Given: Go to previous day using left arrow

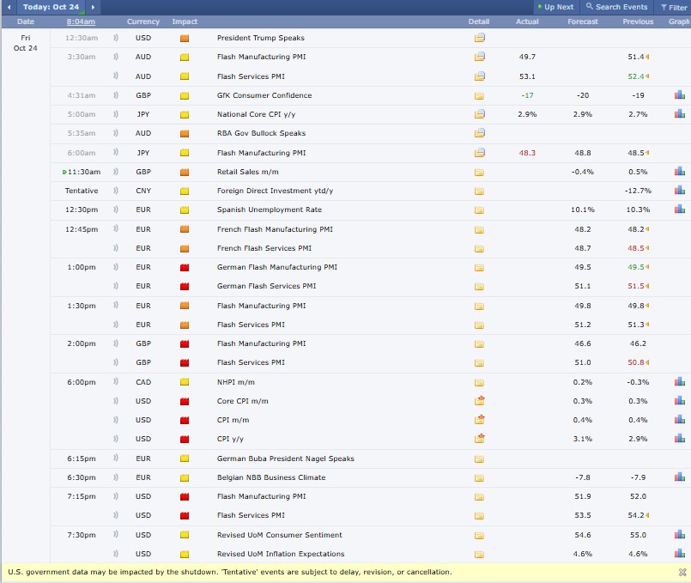Looking at the screenshot, I should pos(8,7).
